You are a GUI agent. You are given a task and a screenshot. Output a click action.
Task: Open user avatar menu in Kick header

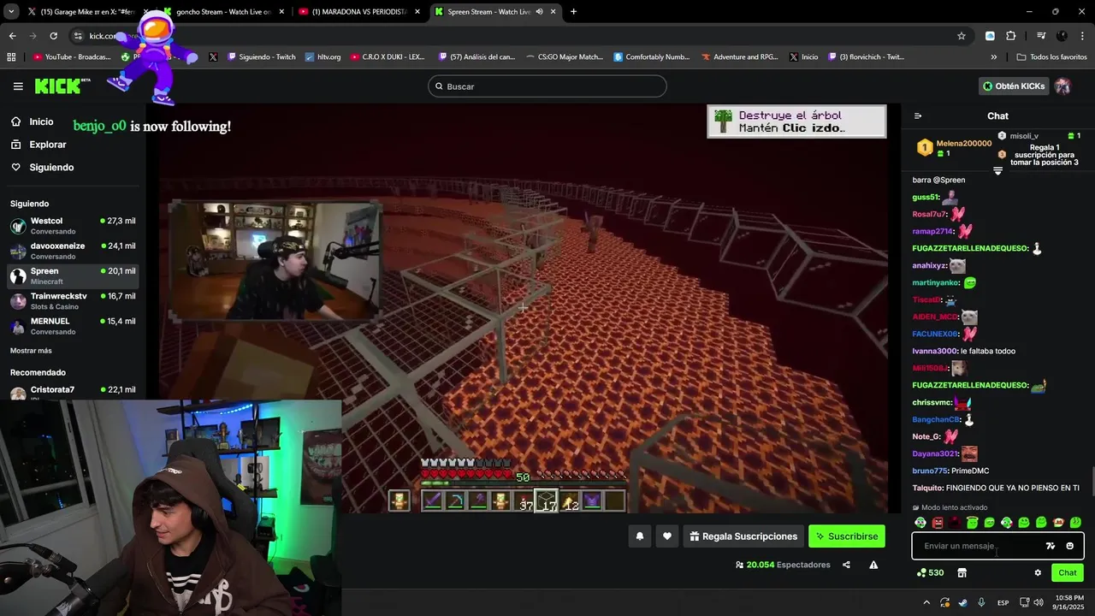coord(1062,86)
